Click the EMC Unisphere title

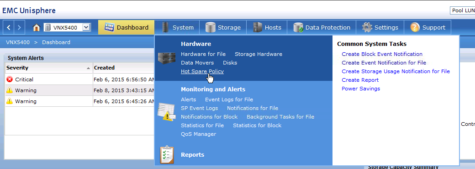coord(29,10)
